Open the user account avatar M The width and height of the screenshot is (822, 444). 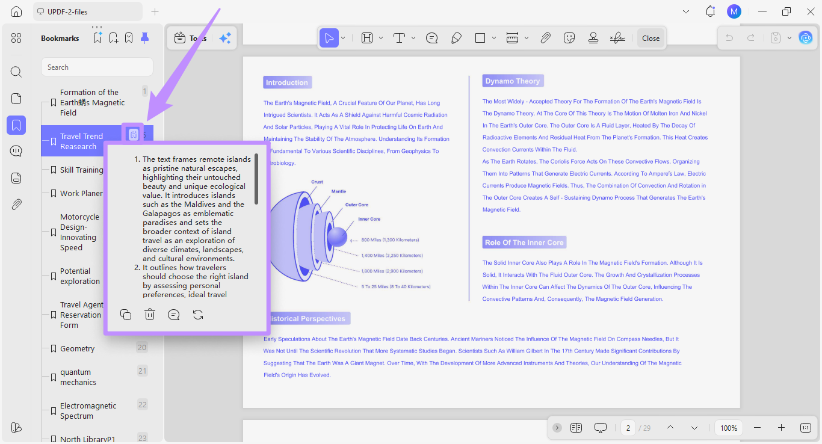click(x=734, y=11)
